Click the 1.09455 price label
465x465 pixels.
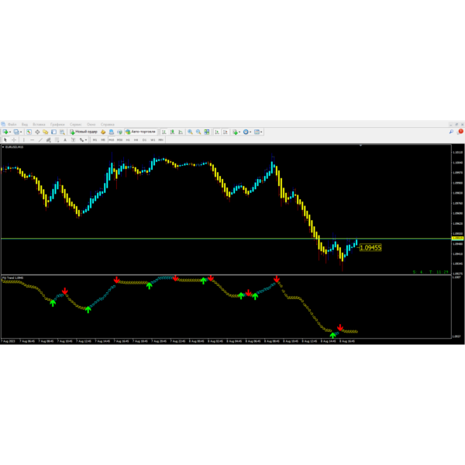point(370,248)
